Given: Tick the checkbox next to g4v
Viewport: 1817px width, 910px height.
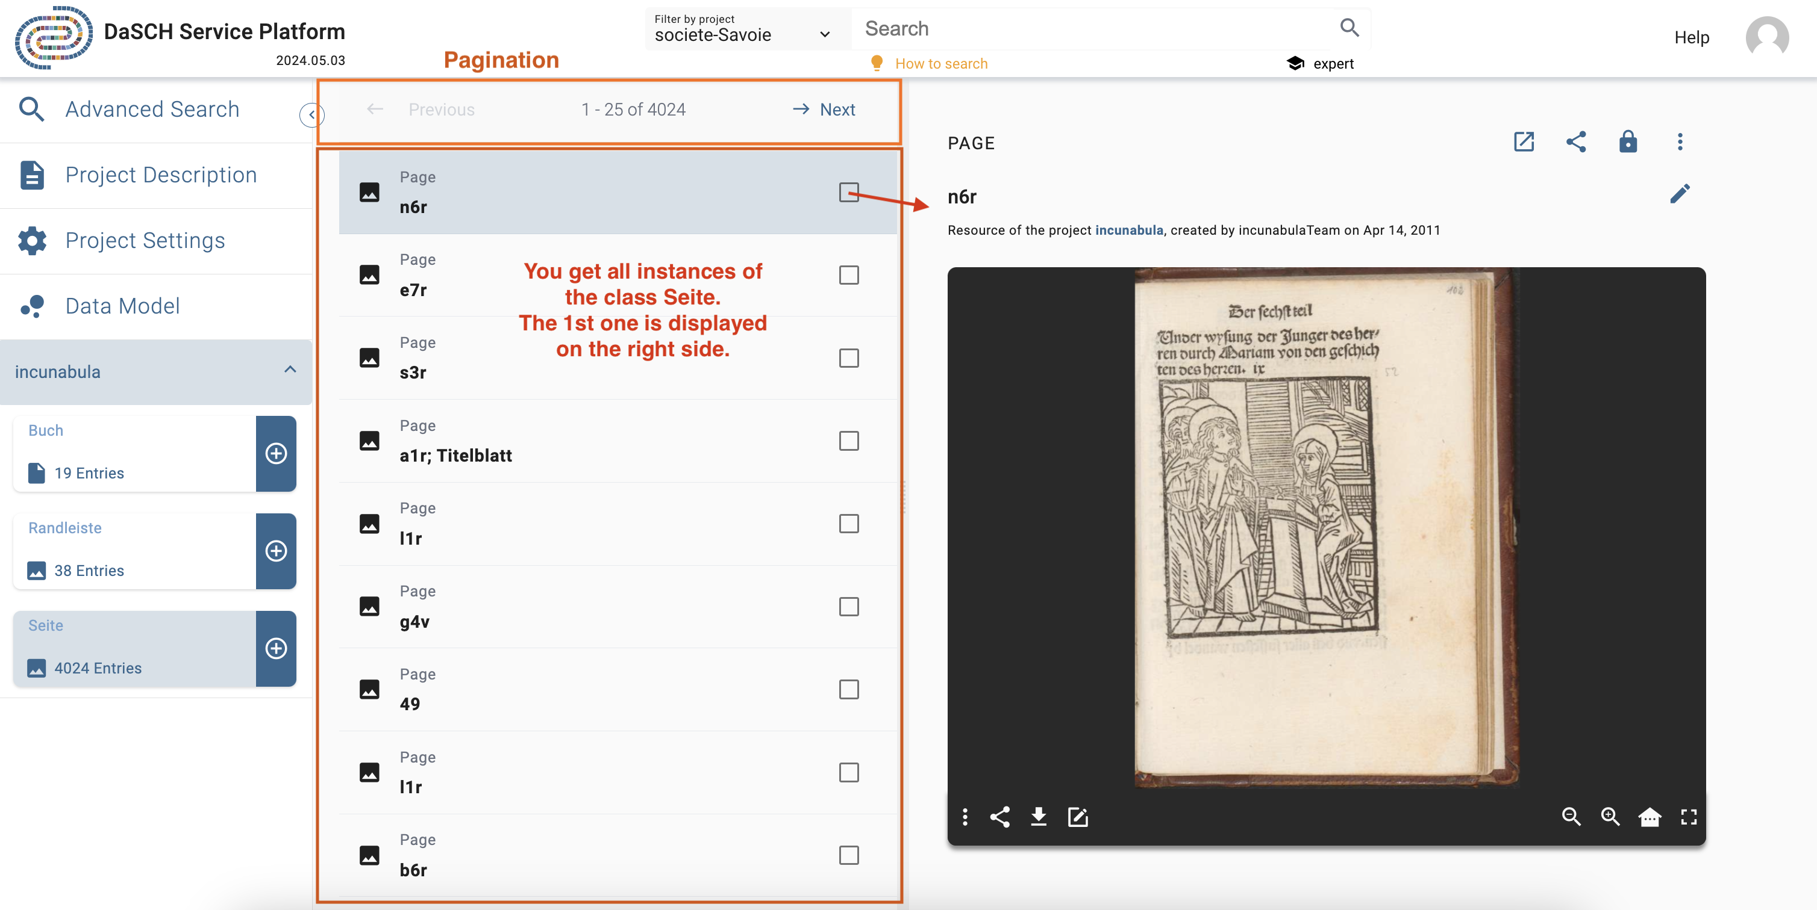Looking at the screenshot, I should click(848, 606).
